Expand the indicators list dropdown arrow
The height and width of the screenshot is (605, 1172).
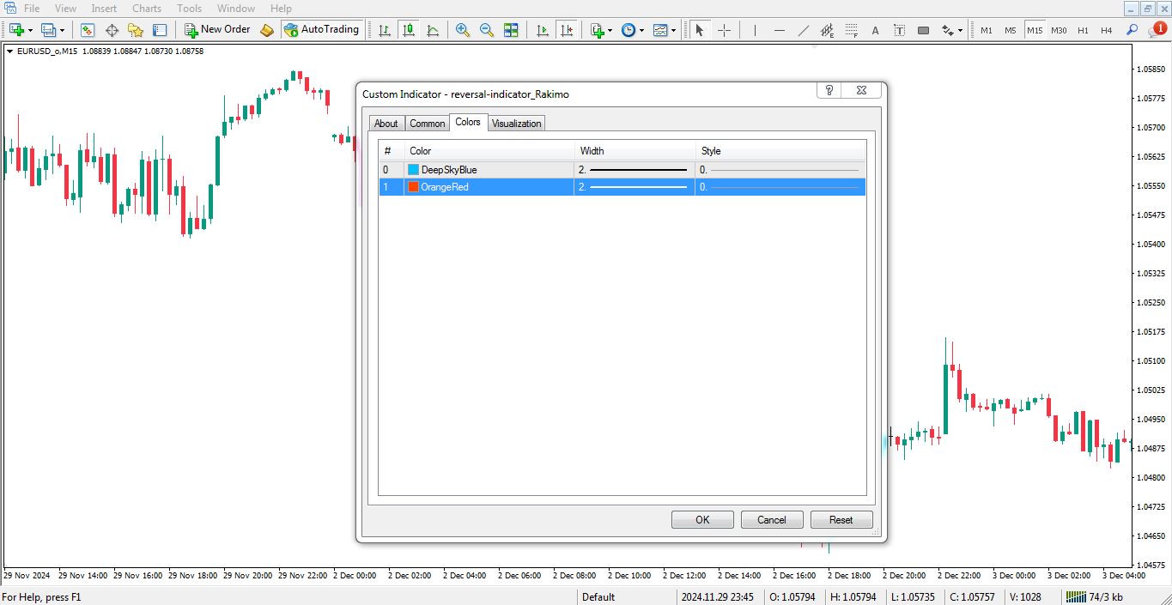tap(610, 30)
